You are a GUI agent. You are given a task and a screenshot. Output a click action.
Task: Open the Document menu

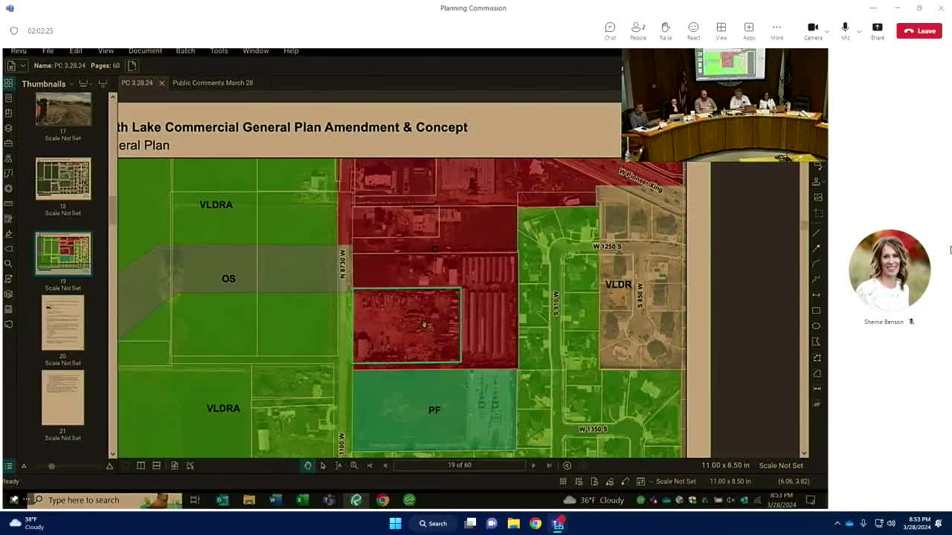coord(145,51)
